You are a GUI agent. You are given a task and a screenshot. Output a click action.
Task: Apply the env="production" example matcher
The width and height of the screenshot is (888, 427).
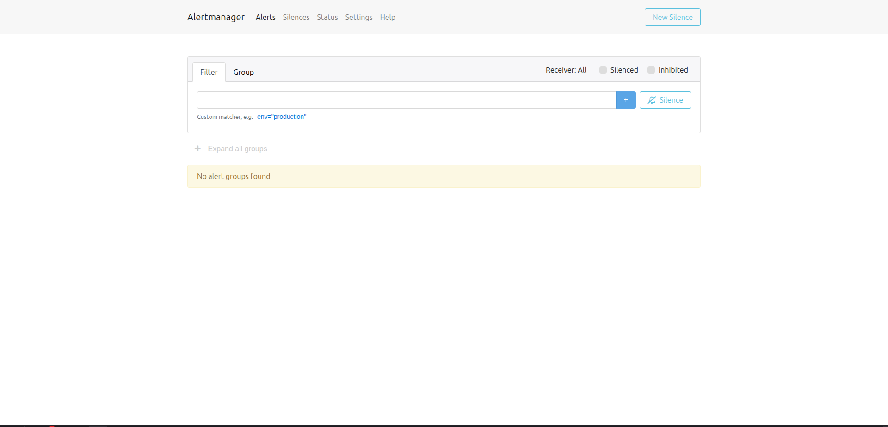[x=282, y=117]
